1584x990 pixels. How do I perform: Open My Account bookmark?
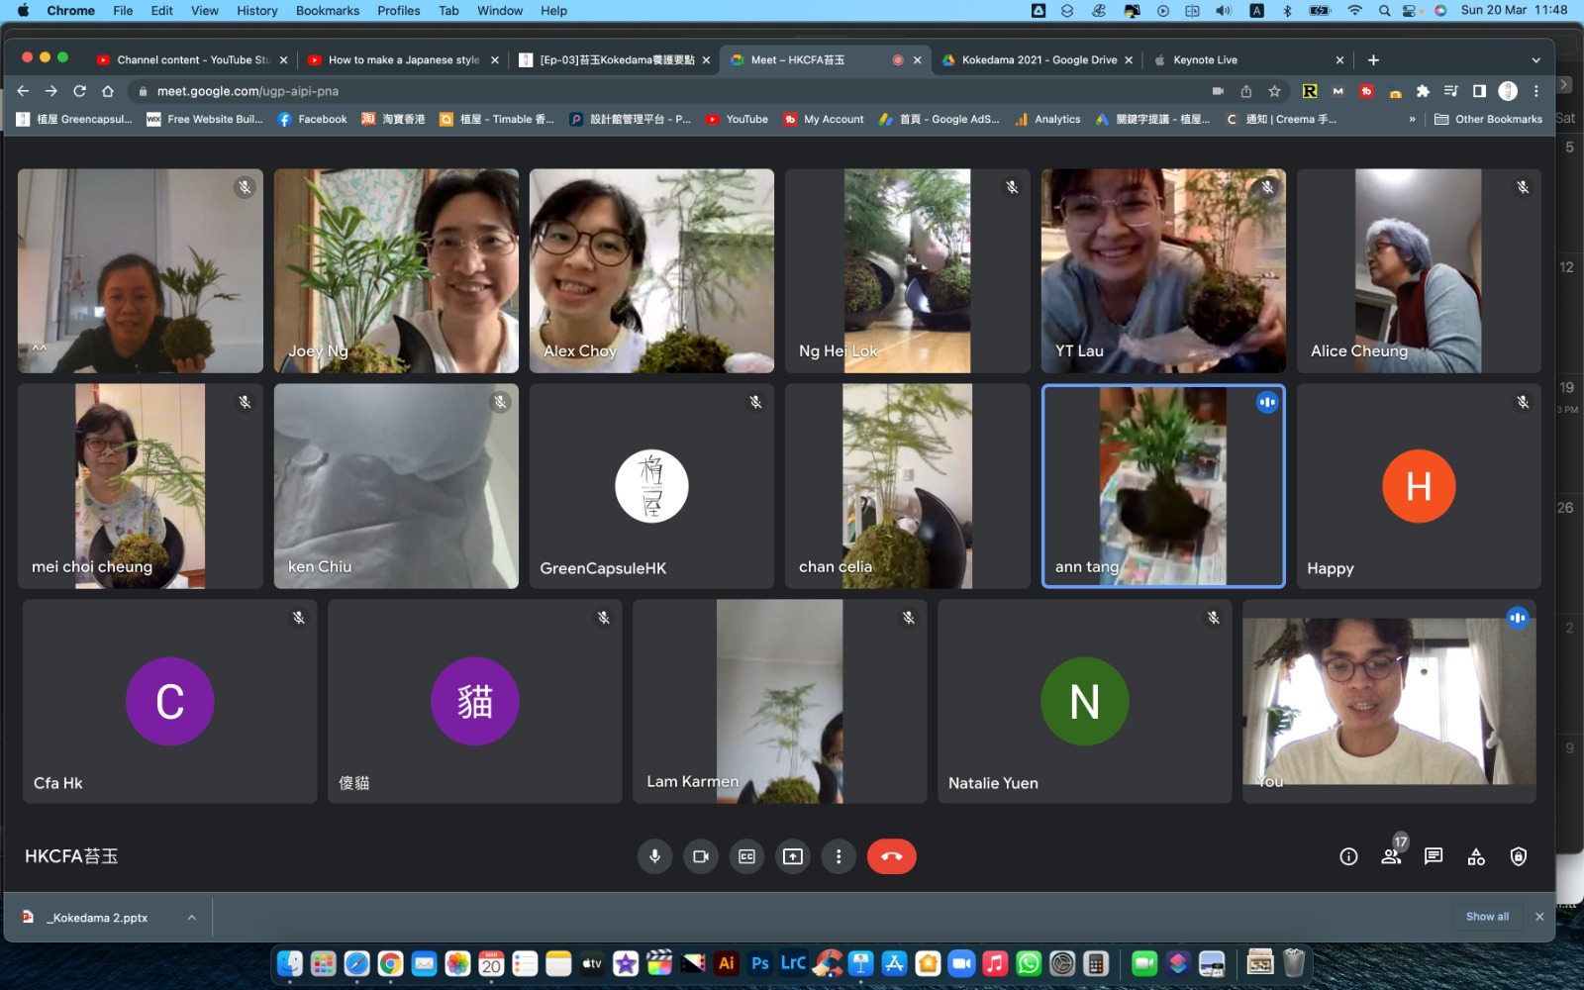pyautogui.click(x=824, y=119)
